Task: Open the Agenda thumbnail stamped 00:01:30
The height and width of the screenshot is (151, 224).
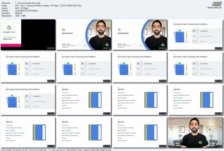Action: pos(195,100)
